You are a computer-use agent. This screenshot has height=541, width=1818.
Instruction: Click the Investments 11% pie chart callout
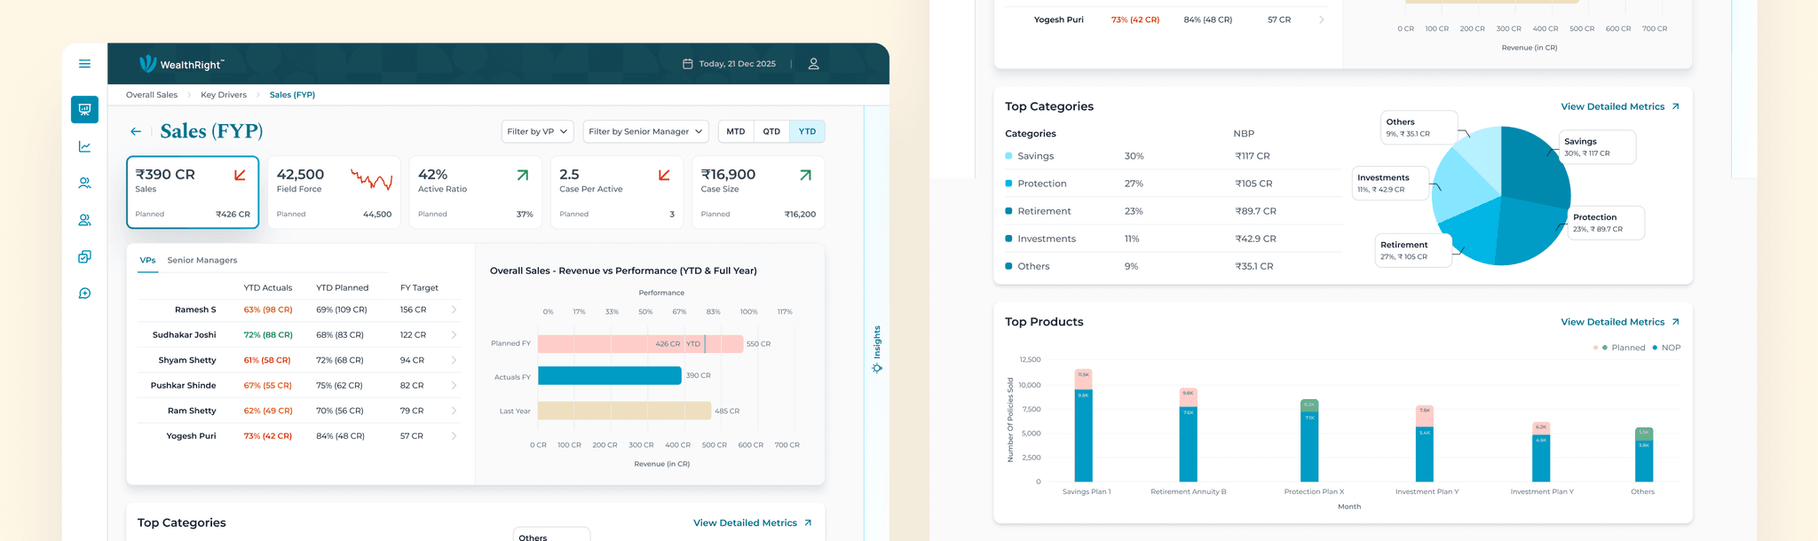pos(1391,183)
